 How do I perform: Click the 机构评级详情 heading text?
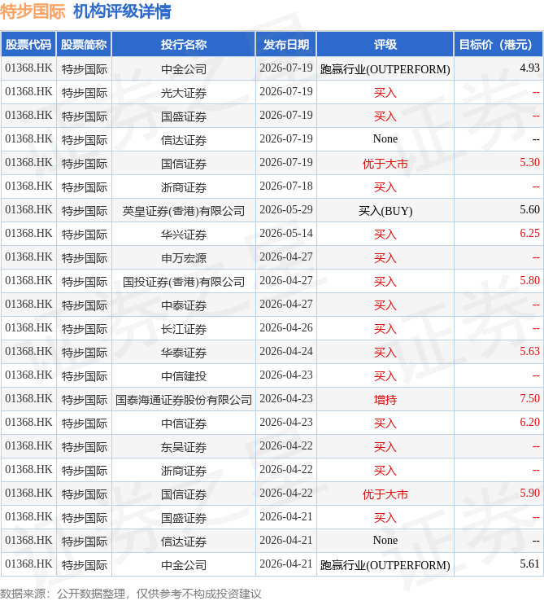(122, 11)
